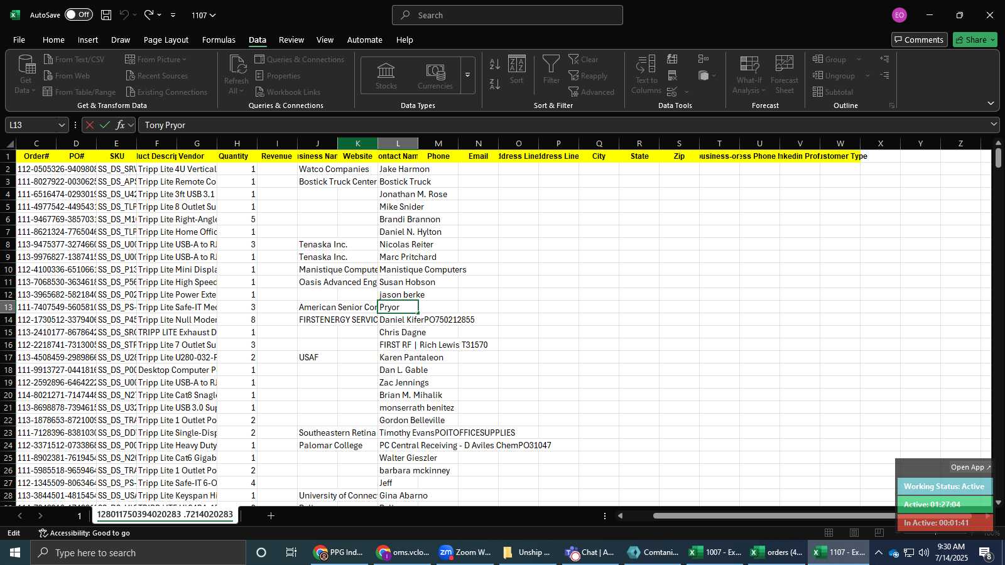1005x565 pixels.
Task: Open Windows Start menu
Action: coord(15,552)
